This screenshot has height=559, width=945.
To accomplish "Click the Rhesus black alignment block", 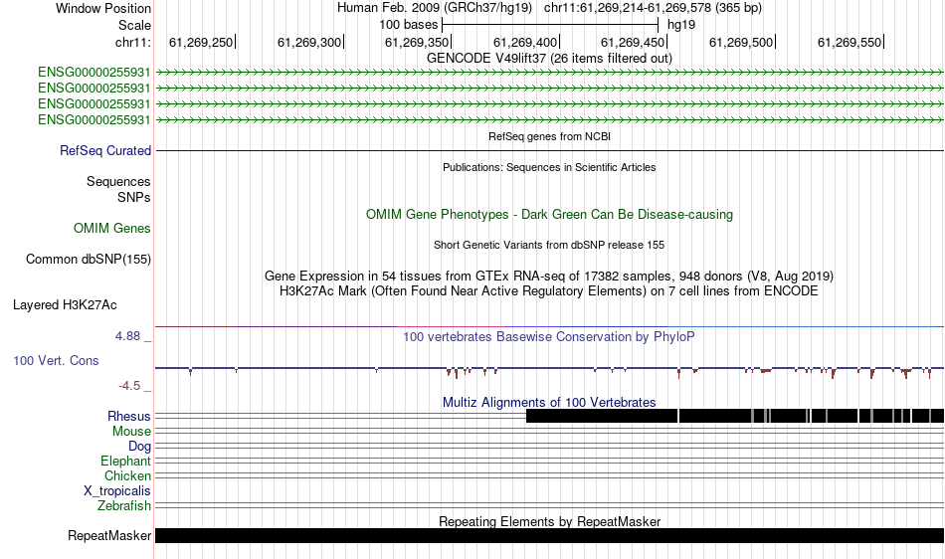I will 735,416.
